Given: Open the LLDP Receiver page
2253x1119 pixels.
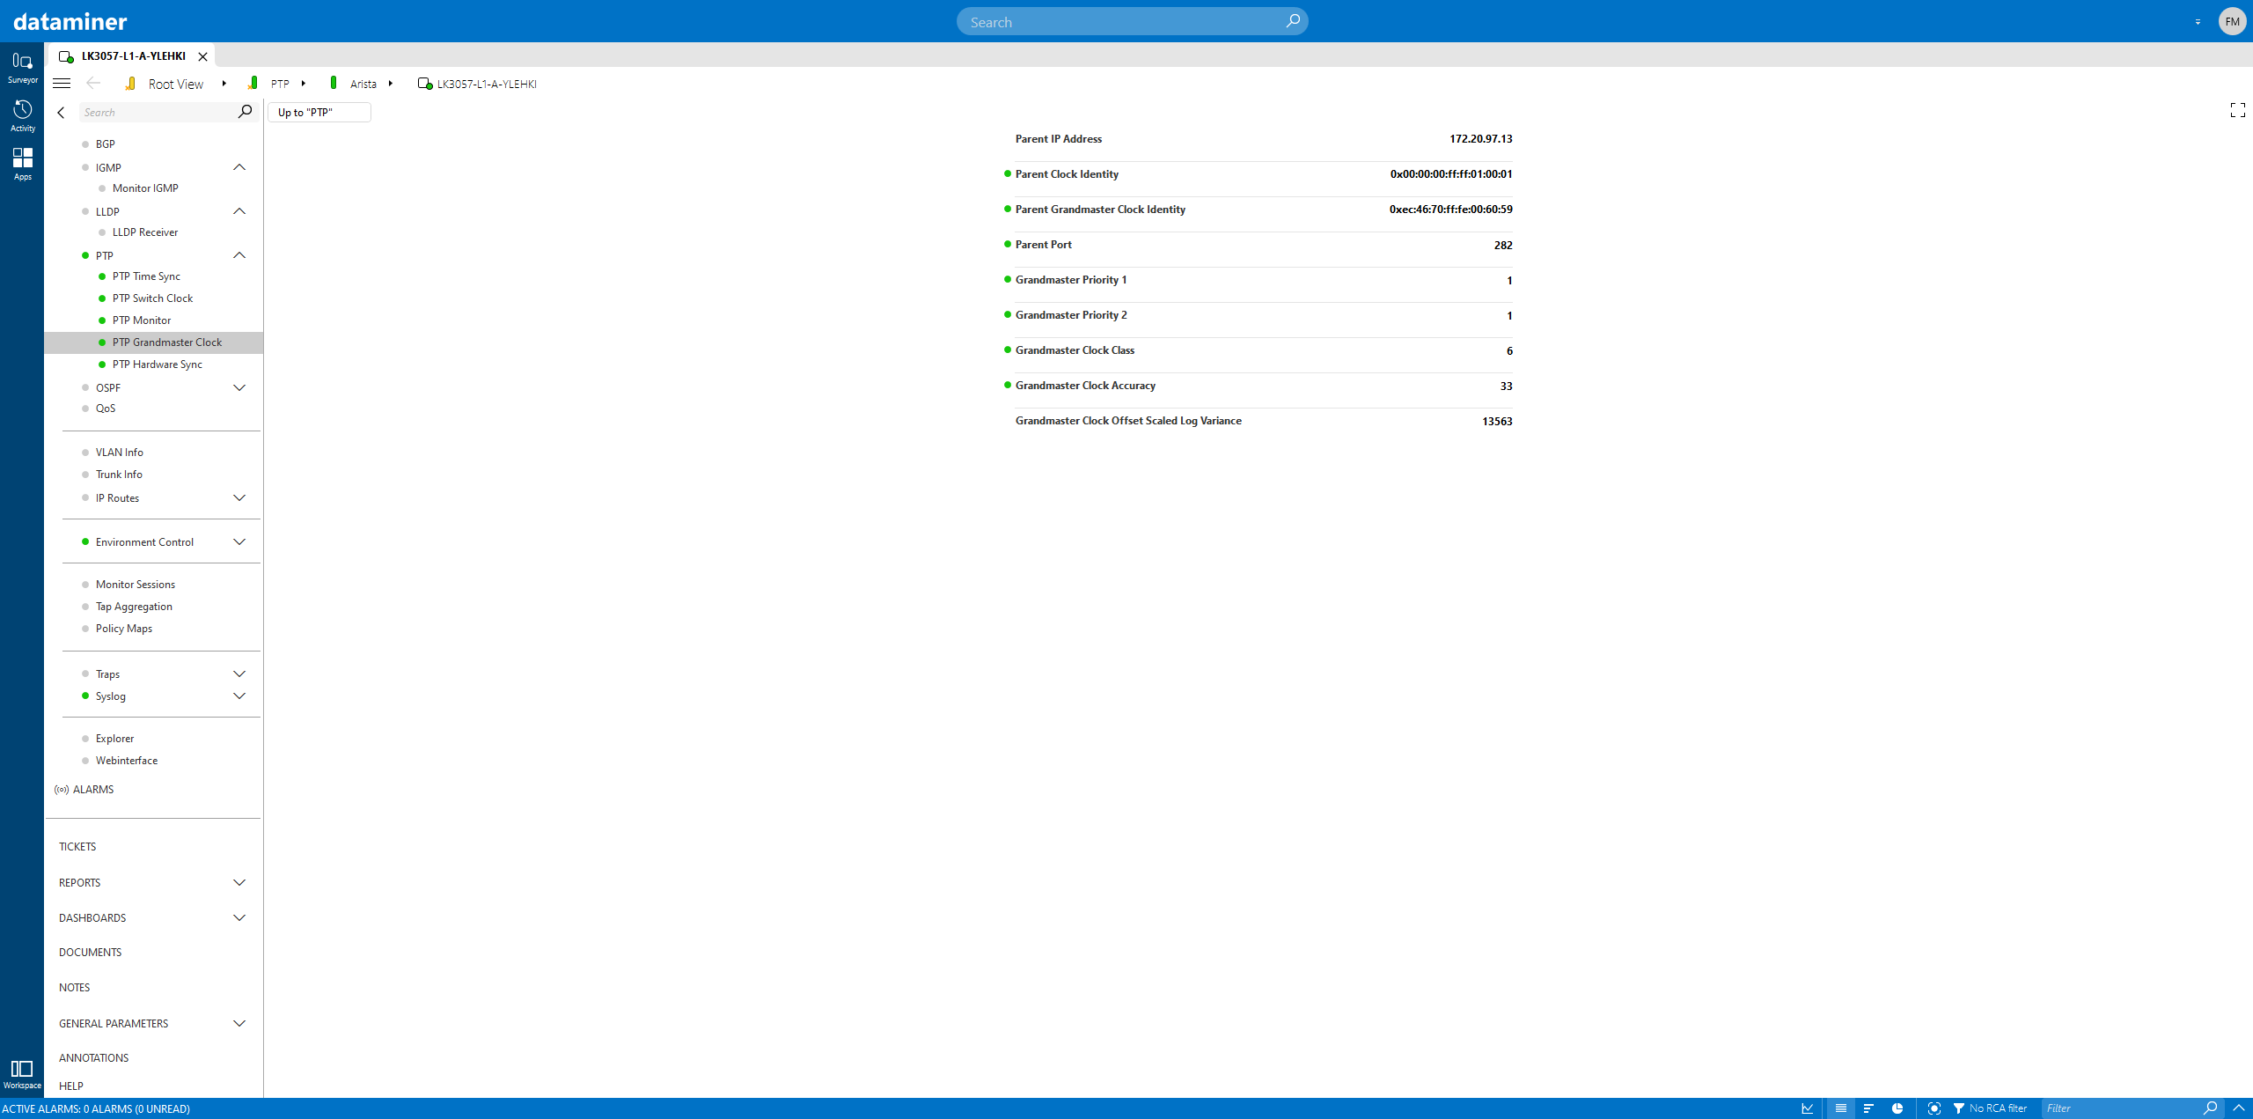Looking at the screenshot, I should click(145, 232).
